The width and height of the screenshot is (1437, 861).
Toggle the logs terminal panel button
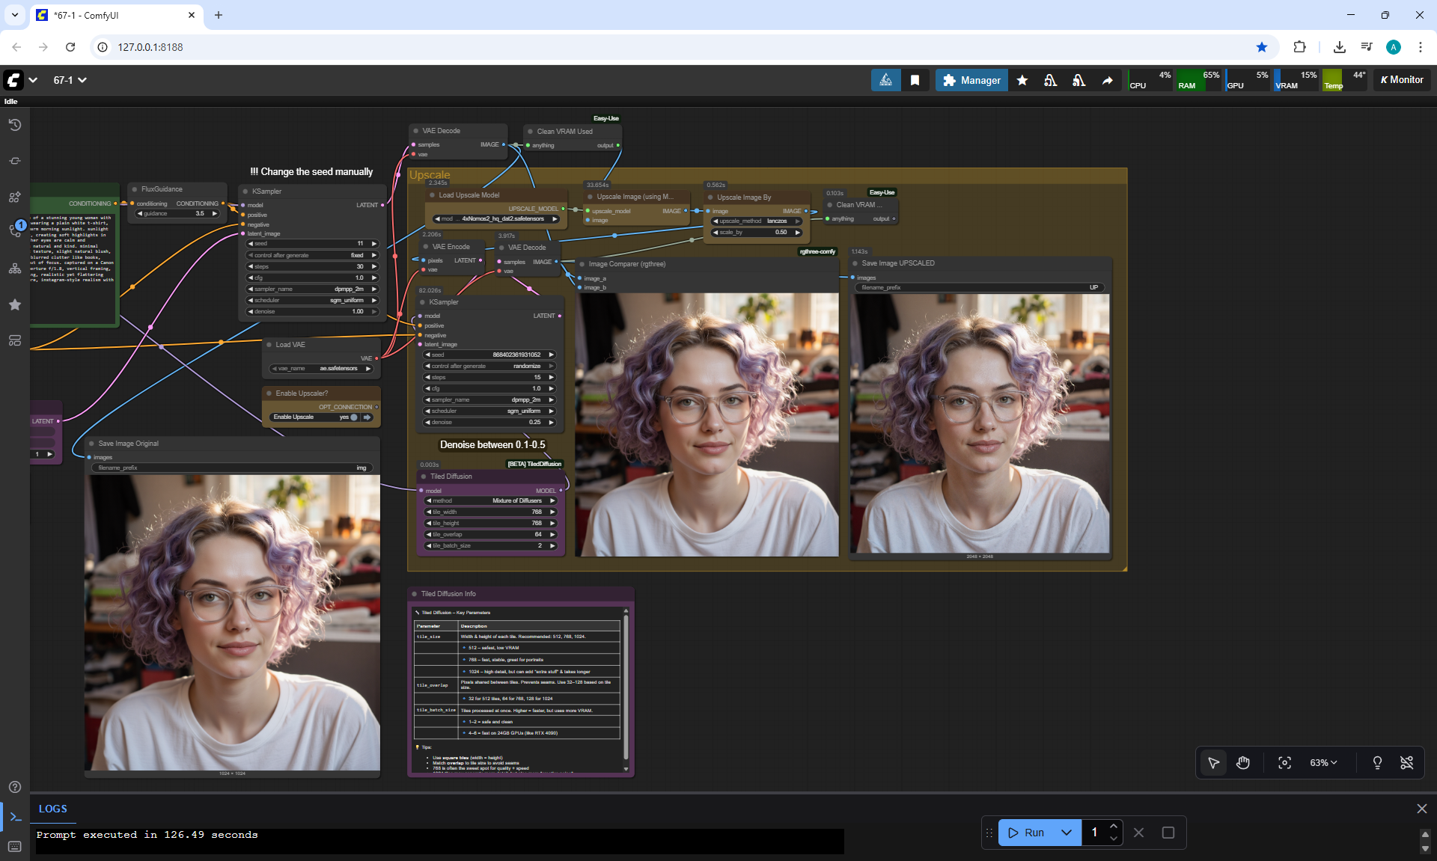(x=15, y=817)
